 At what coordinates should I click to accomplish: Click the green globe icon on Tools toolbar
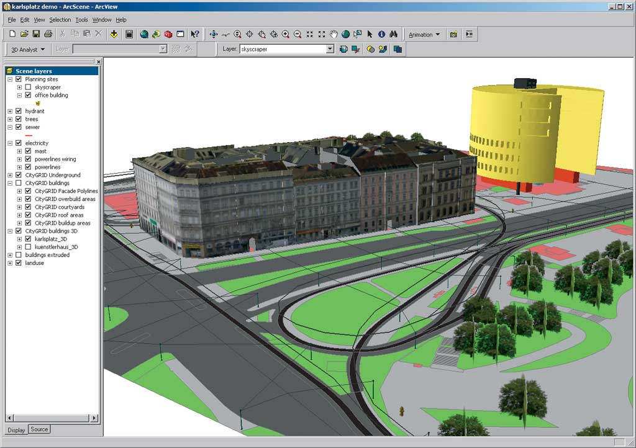coord(345,34)
